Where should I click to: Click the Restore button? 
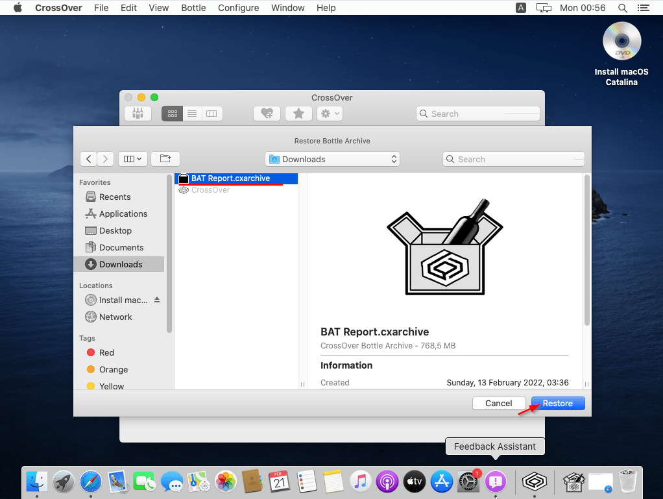point(558,403)
